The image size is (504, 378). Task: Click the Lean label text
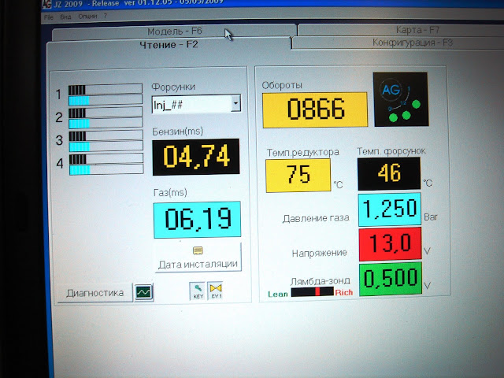coord(278,294)
